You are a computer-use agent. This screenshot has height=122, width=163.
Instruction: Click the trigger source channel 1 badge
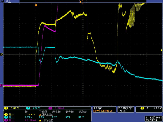142,108
